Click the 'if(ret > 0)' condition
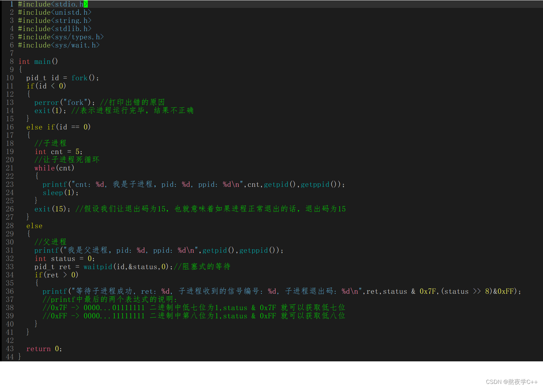Image resolution: width=543 pixels, height=388 pixels. point(56,275)
